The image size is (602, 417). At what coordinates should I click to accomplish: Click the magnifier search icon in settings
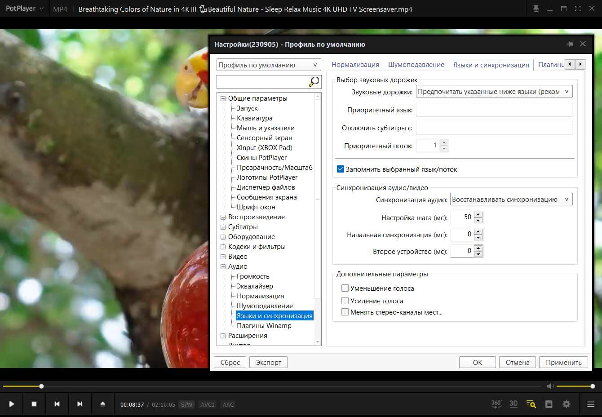coord(314,81)
